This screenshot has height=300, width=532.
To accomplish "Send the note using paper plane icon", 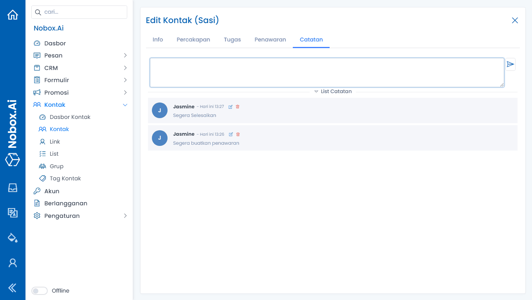I will coord(510,64).
